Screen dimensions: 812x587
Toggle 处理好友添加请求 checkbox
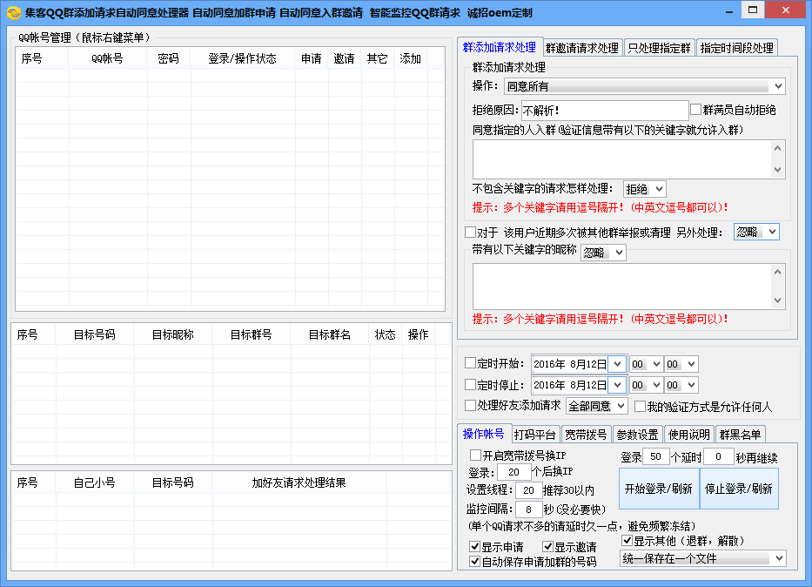point(470,405)
